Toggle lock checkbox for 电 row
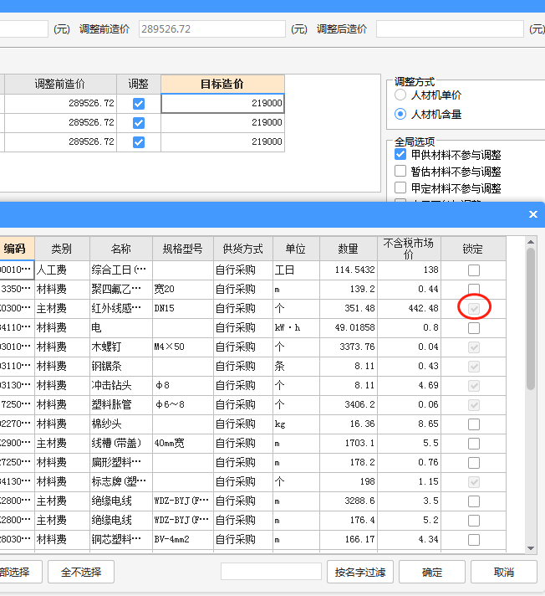This screenshot has width=545, height=596. (x=474, y=327)
